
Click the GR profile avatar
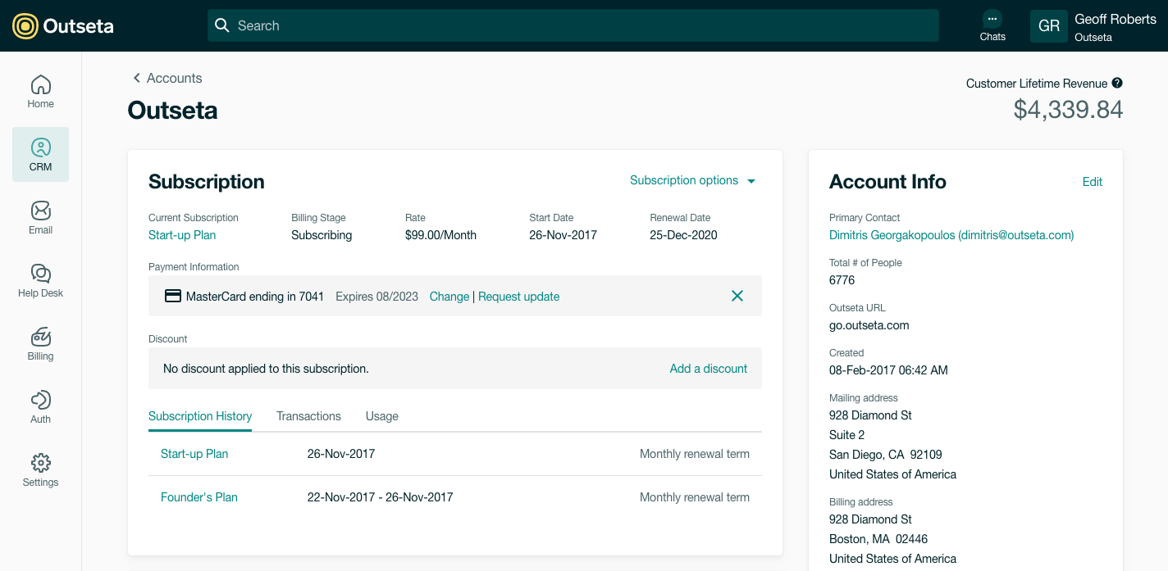point(1049,25)
